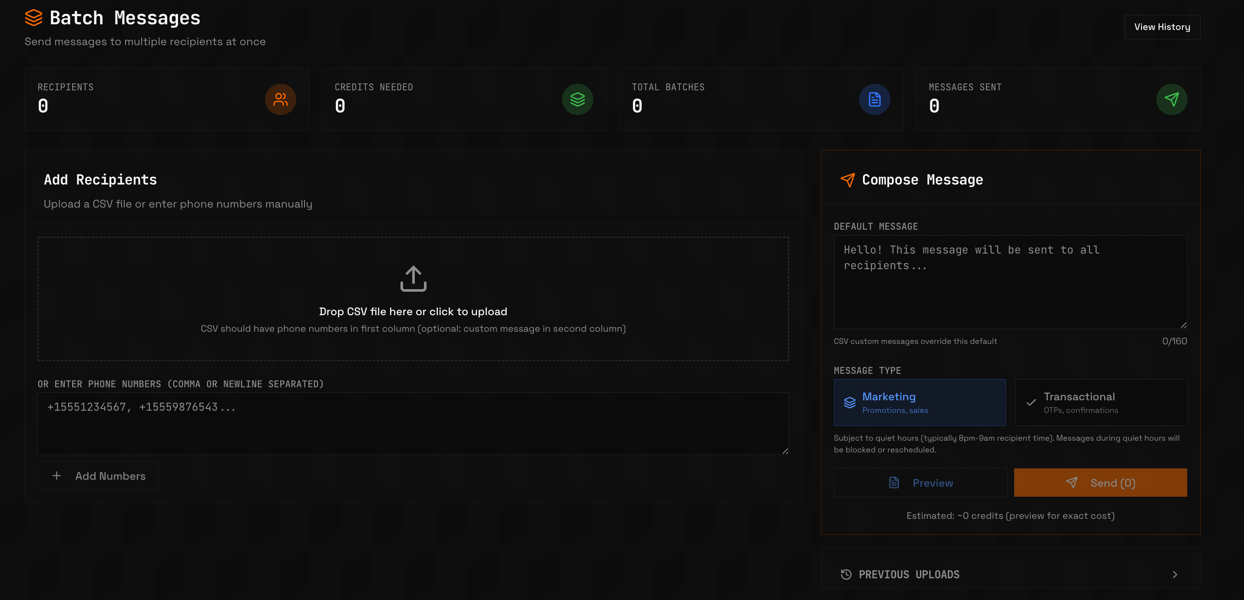Focus the phone numbers text area

[x=413, y=423]
